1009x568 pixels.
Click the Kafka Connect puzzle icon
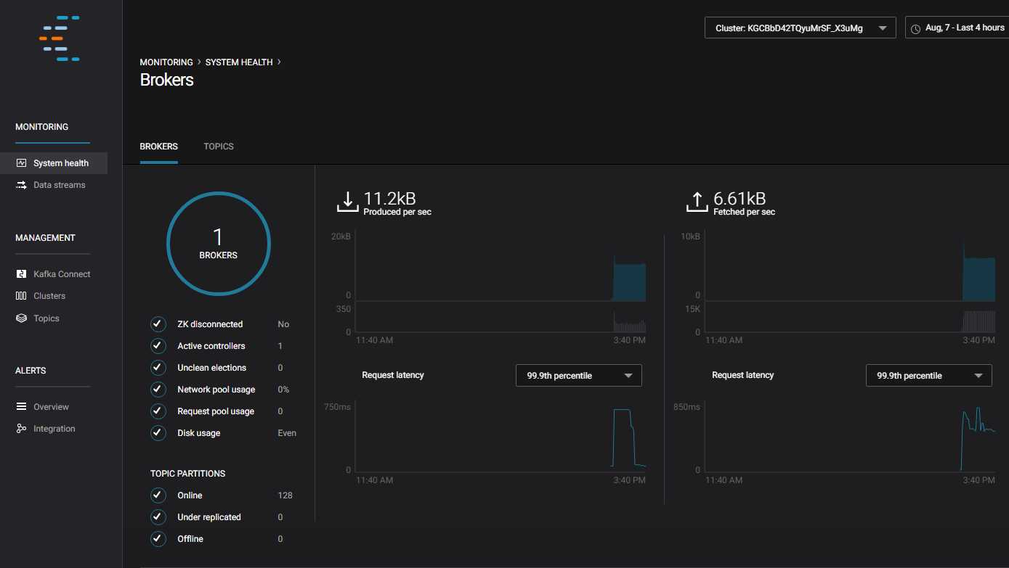tap(21, 274)
